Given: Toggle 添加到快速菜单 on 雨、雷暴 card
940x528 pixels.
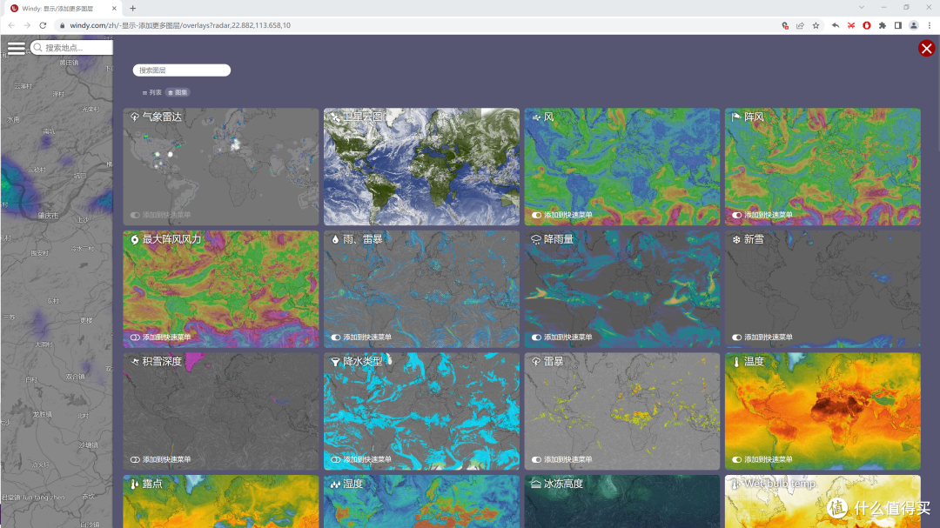Looking at the screenshot, I should coord(336,337).
